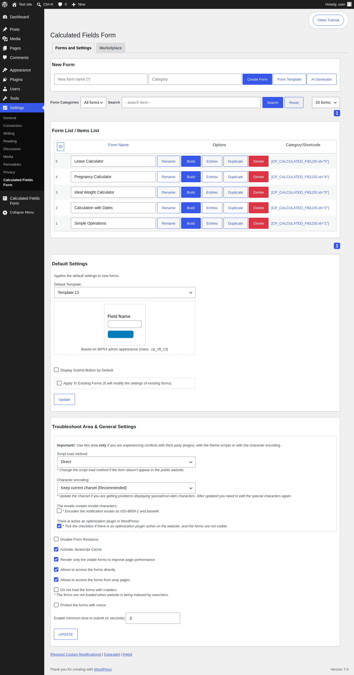Check Do not load the forms with crawlers

[x=56, y=590]
